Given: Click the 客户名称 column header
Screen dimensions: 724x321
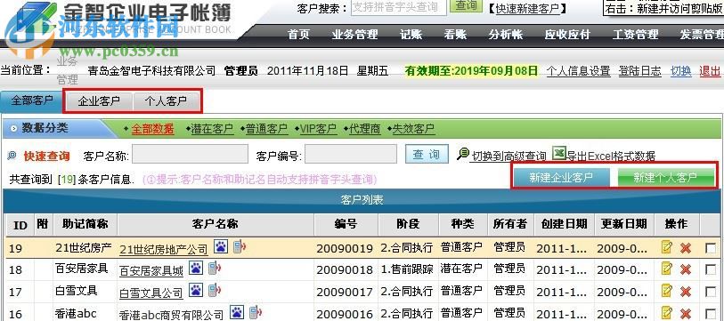Looking at the screenshot, I should 216,224.
